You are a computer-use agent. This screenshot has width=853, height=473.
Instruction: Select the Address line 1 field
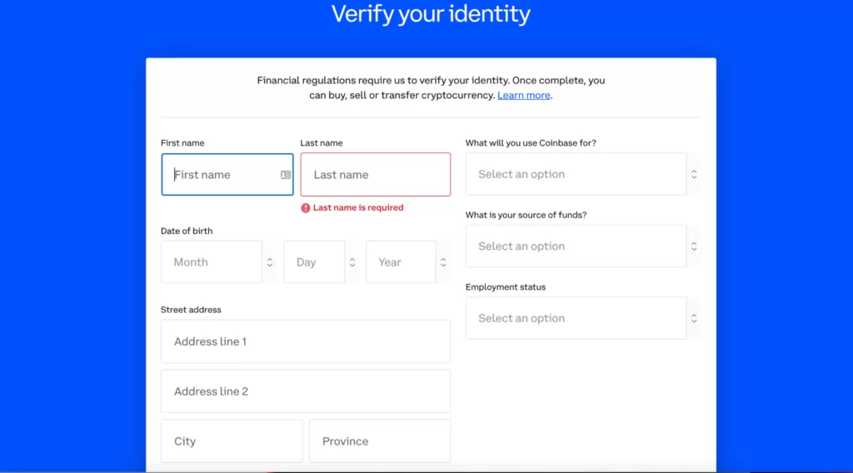306,341
